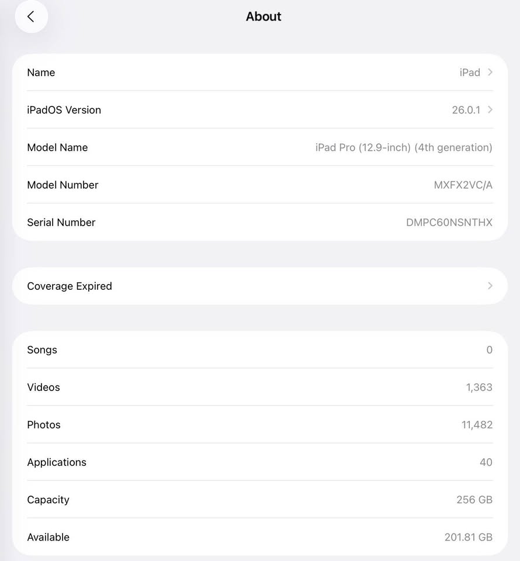Click the Applications row label
Image resolution: width=520 pixels, height=561 pixels.
pos(57,462)
